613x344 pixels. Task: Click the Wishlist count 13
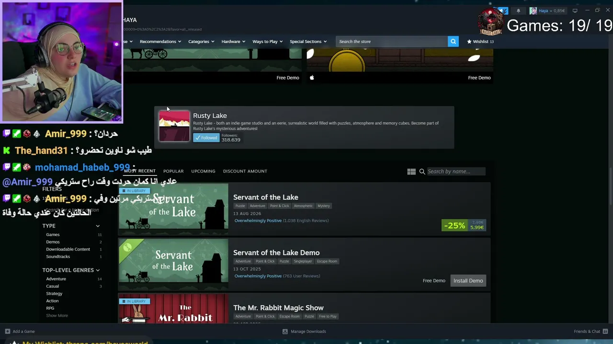tap(492, 42)
